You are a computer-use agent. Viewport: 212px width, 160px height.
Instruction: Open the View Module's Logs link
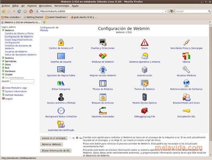tap(16, 88)
